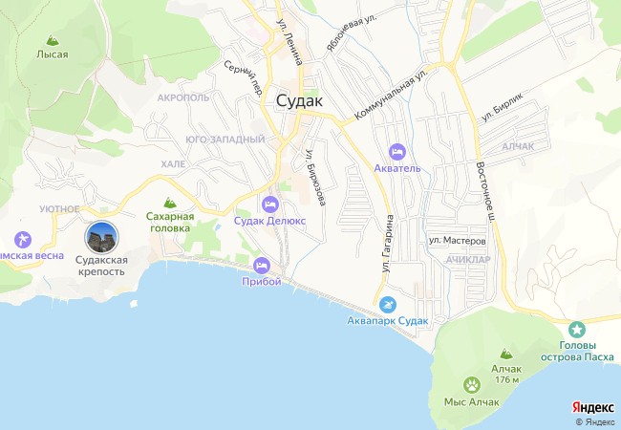This screenshot has height=430, width=621.
Task: Click the ЮГО-ЗАПАДНЫЙ district label
Action: pos(225,140)
